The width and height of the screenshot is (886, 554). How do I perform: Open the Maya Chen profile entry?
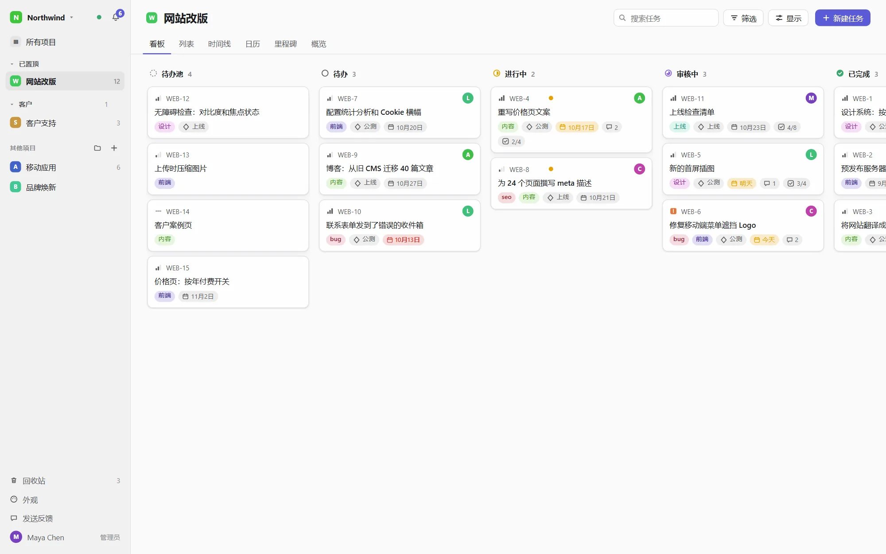(65, 538)
